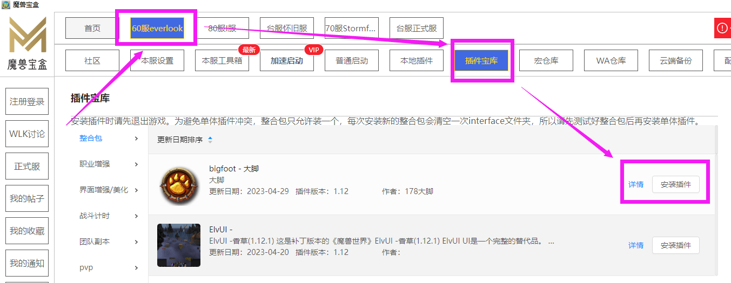Select the 70服Stormf... tab
The width and height of the screenshot is (731, 283).
pos(352,28)
